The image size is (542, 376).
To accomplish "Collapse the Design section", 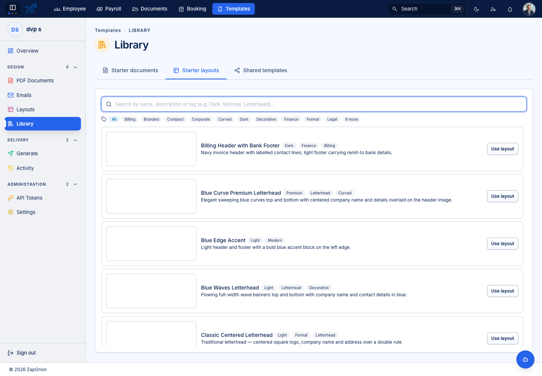I will pos(75,67).
